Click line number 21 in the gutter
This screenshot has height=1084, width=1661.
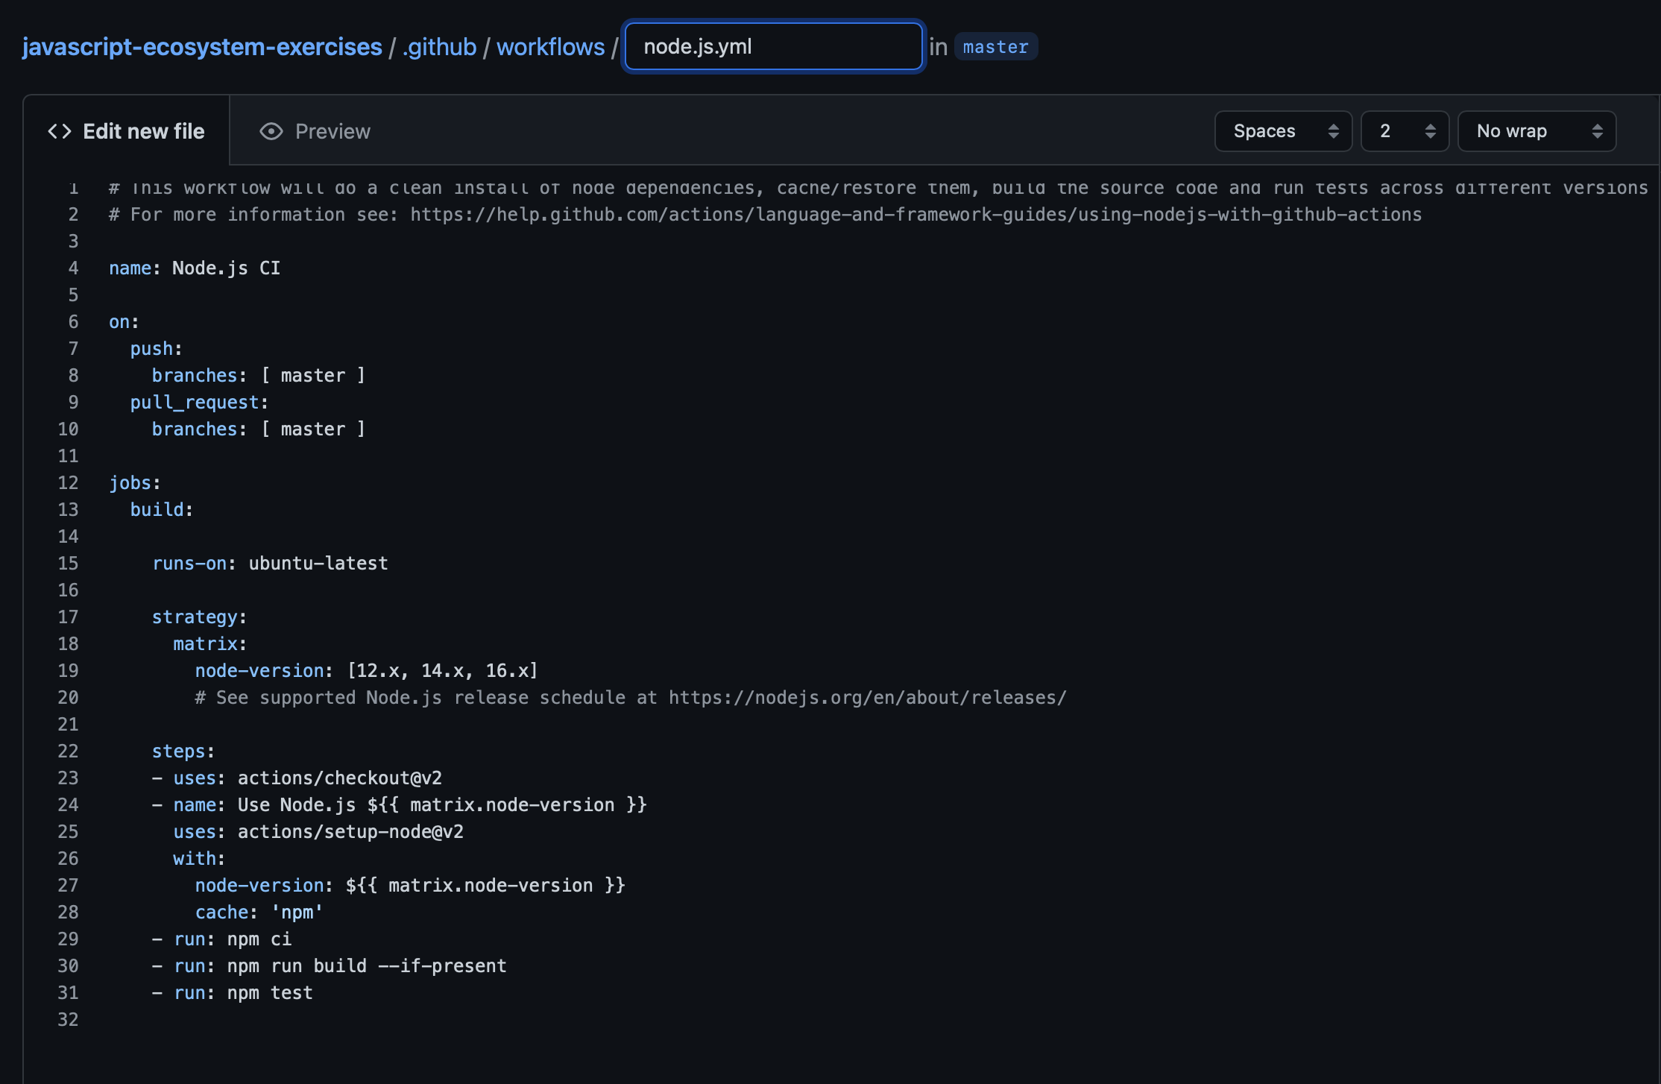coord(68,725)
